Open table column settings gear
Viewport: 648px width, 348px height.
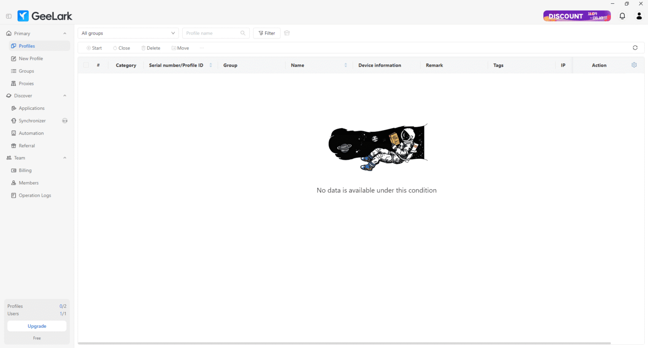click(634, 65)
